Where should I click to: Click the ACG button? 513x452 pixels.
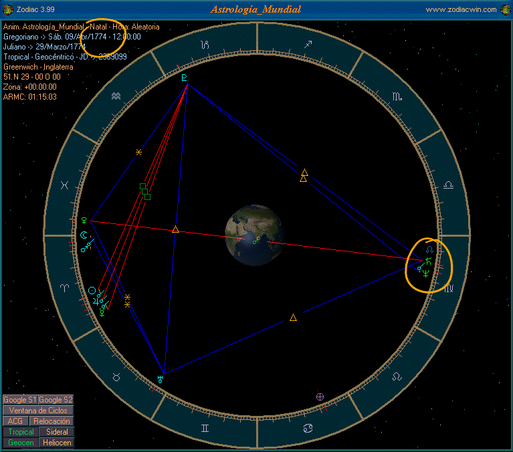15,421
